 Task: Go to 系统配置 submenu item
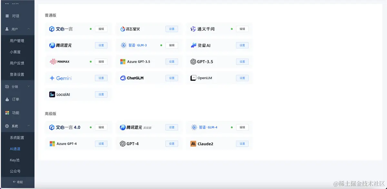[17, 138]
